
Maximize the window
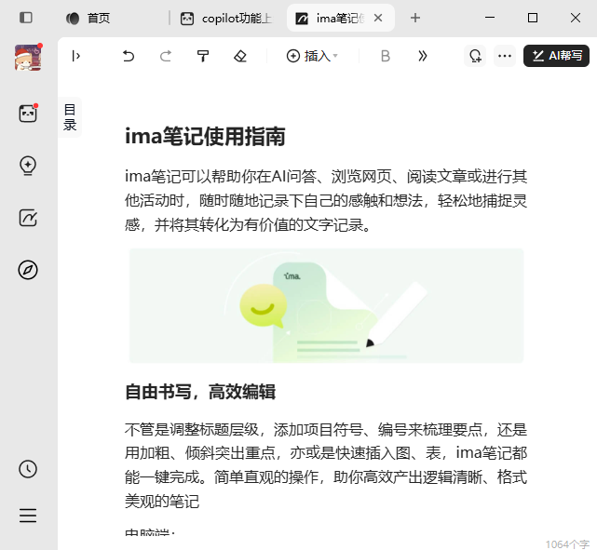(533, 18)
